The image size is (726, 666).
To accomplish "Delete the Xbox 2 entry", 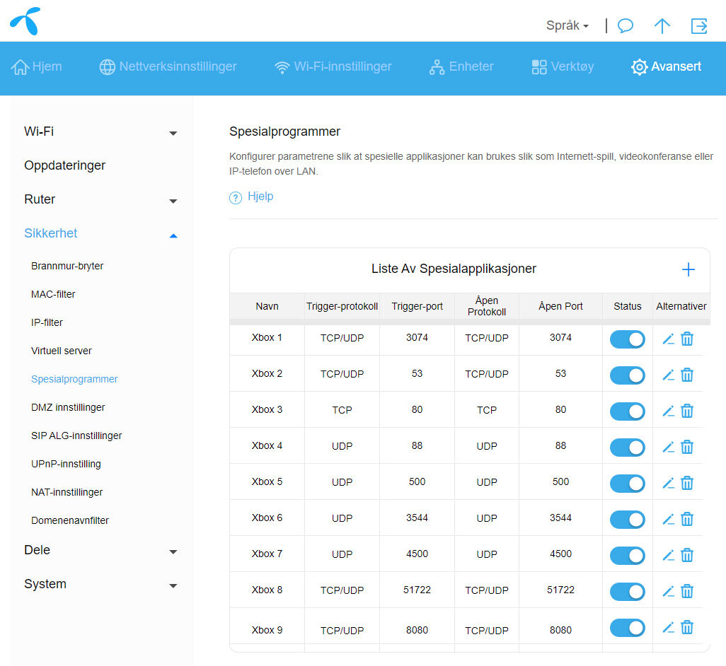I will pyautogui.click(x=687, y=375).
